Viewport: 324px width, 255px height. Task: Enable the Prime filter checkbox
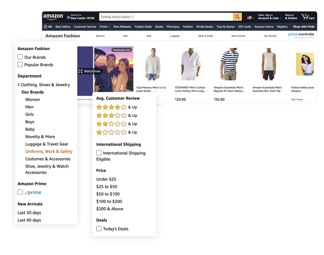coord(20,192)
